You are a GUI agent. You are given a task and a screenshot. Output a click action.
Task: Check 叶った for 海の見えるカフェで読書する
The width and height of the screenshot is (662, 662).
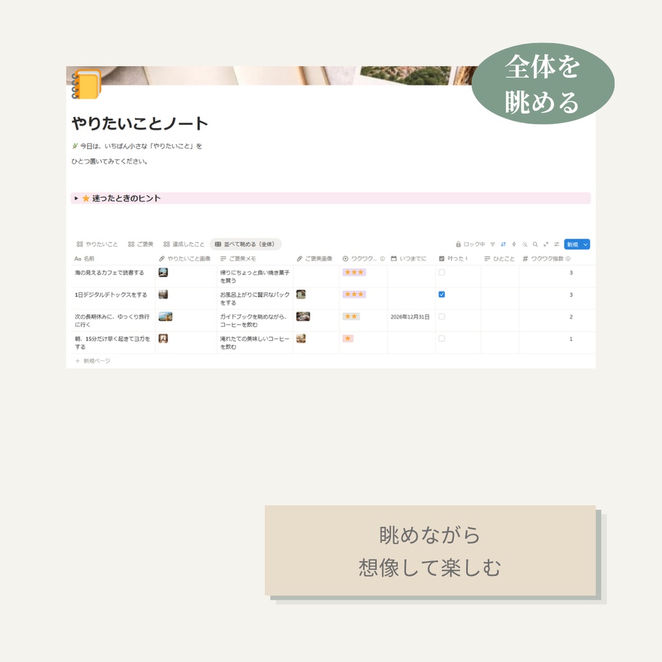442,272
